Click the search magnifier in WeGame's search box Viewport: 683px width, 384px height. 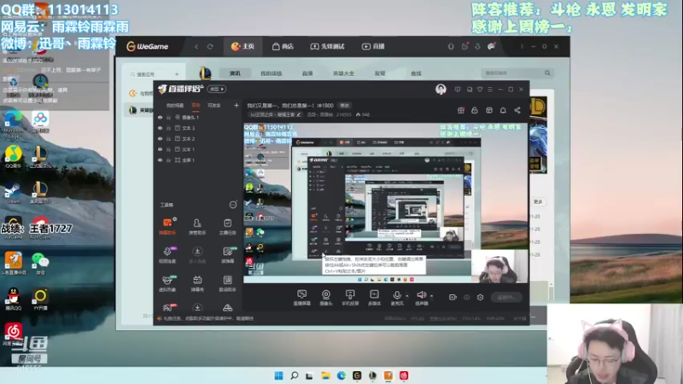[547, 73]
